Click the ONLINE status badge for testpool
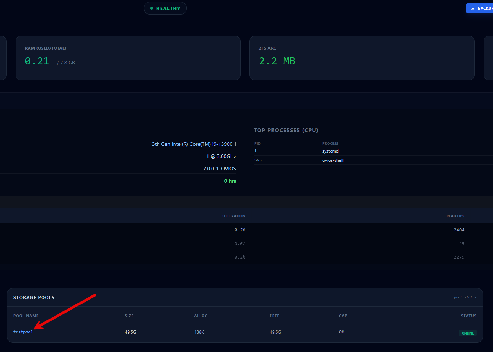The height and width of the screenshot is (352, 493). pos(467,333)
